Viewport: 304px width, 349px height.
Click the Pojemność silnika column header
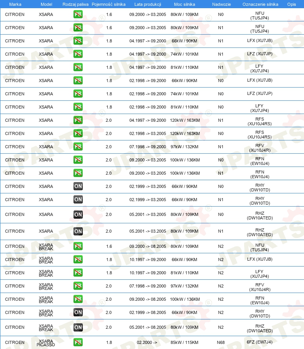(108, 4)
